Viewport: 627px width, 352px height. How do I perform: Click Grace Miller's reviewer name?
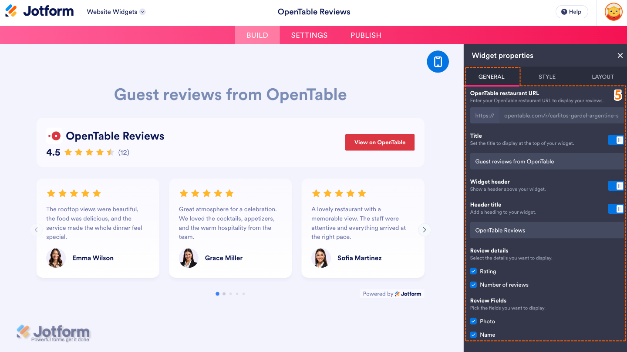point(224,258)
